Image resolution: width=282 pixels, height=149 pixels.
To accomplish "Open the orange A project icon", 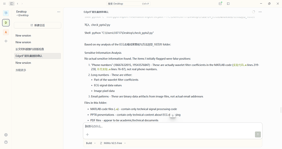I will click(6, 32).
